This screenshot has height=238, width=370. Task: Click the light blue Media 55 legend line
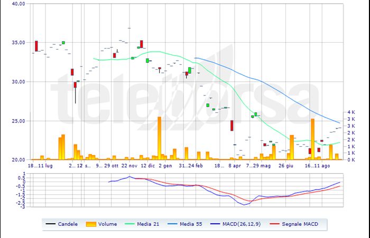click(172, 224)
